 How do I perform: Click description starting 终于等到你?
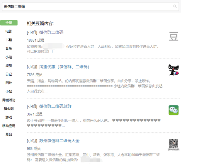(94, 123)
